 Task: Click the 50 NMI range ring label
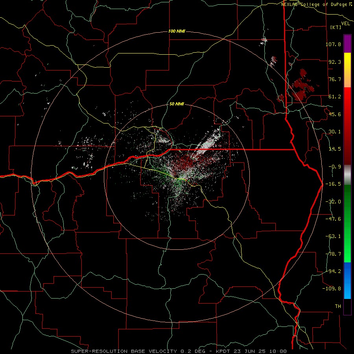pyautogui.click(x=177, y=104)
